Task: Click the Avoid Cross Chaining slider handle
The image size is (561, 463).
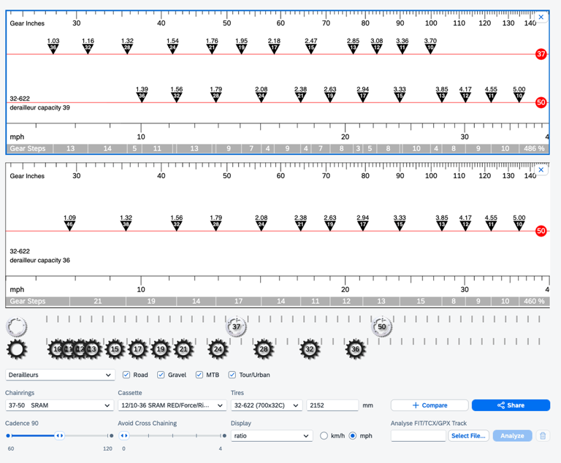Action: pos(123,436)
